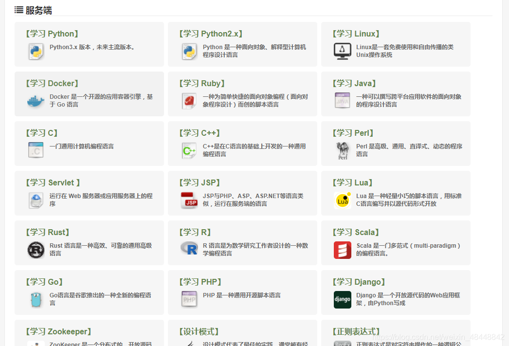The height and width of the screenshot is (346, 509).
Task: Open the 【学习 Perl】 link
Action: [353, 133]
